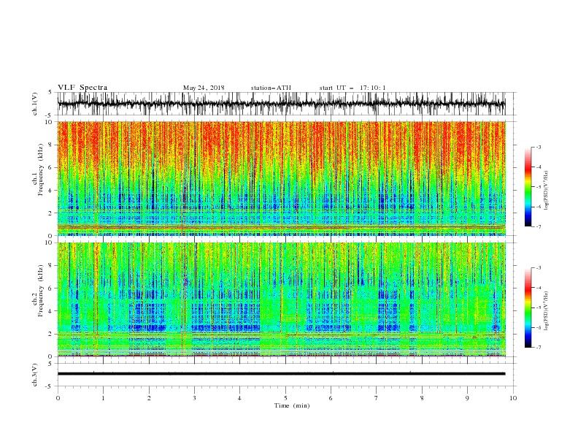Screen dimensions: 578x447
Task: Click the "5" tick on Time axis
Action: [x=285, y=398]
